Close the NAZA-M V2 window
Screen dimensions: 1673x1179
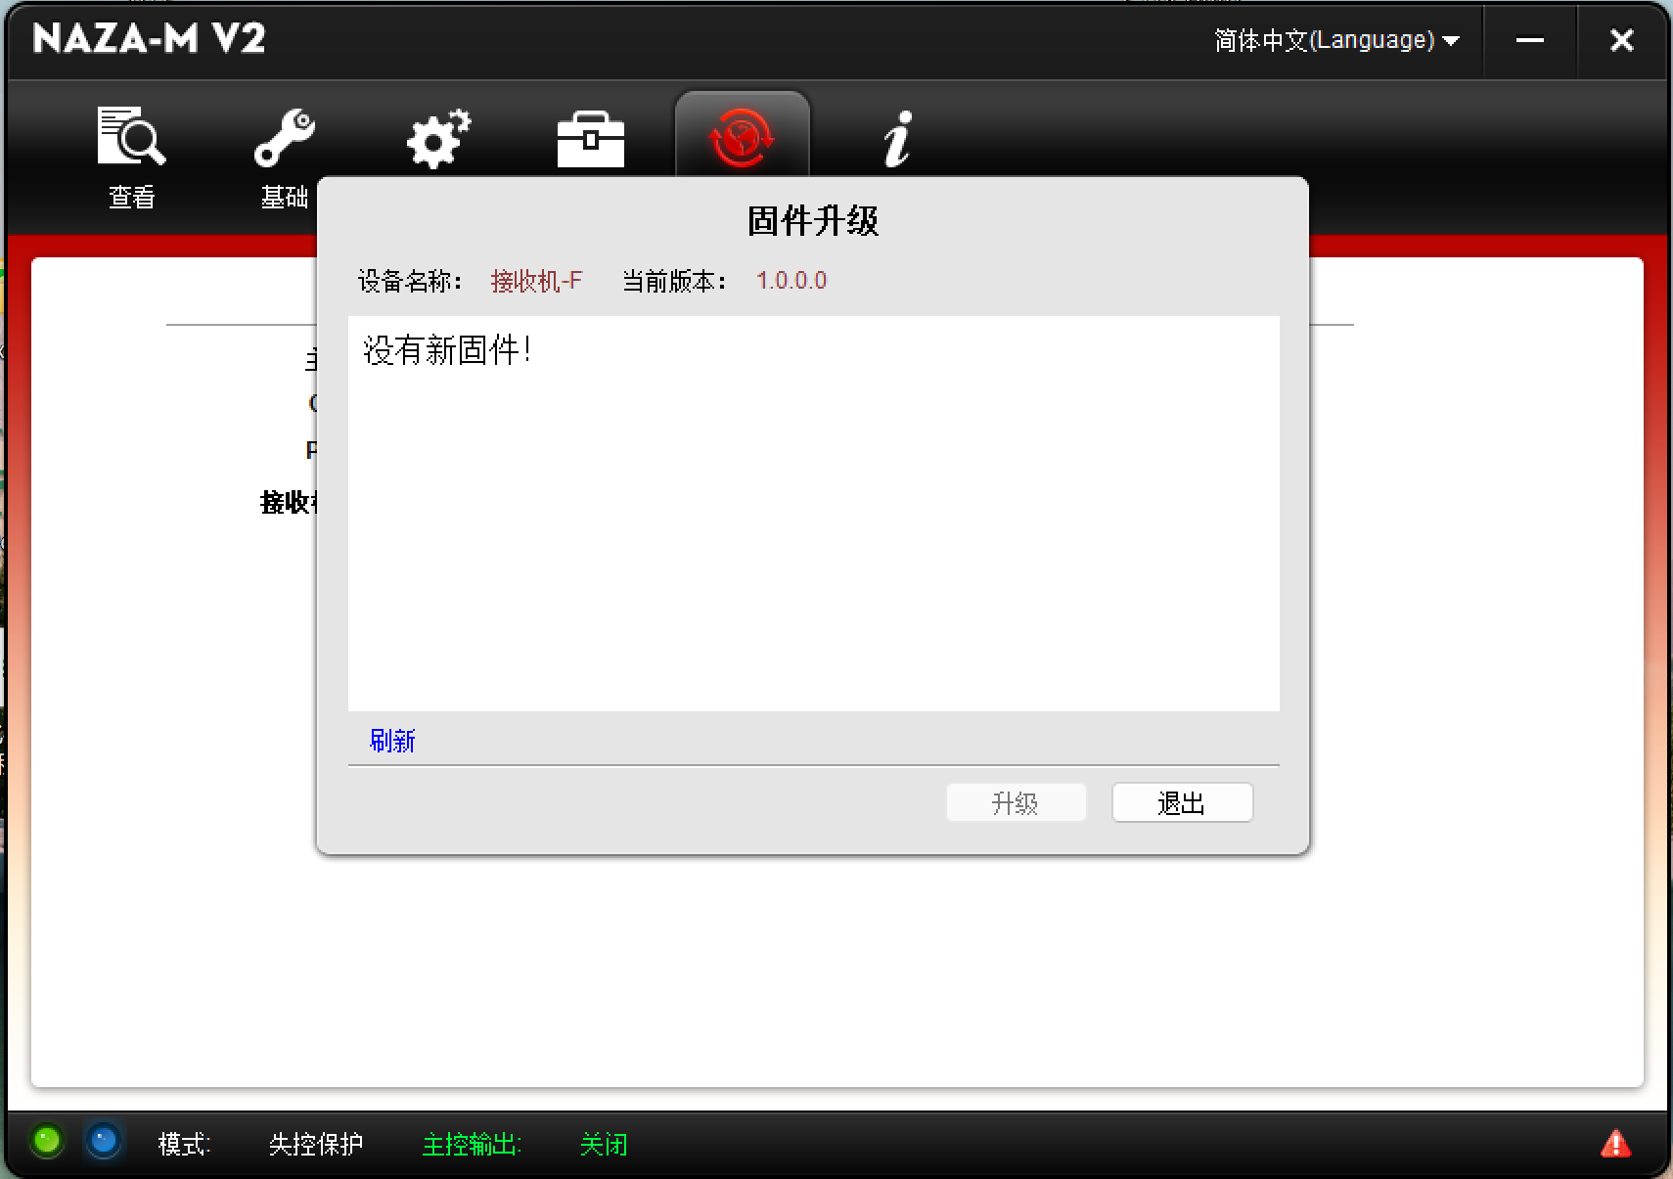pyautogui.click(x=1621, y=40)
